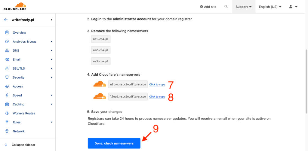Viewport: 308px width, 151px height.
Task: Open the Support dropdown menu
Action: pyautogui.click(x=244, y=7)
